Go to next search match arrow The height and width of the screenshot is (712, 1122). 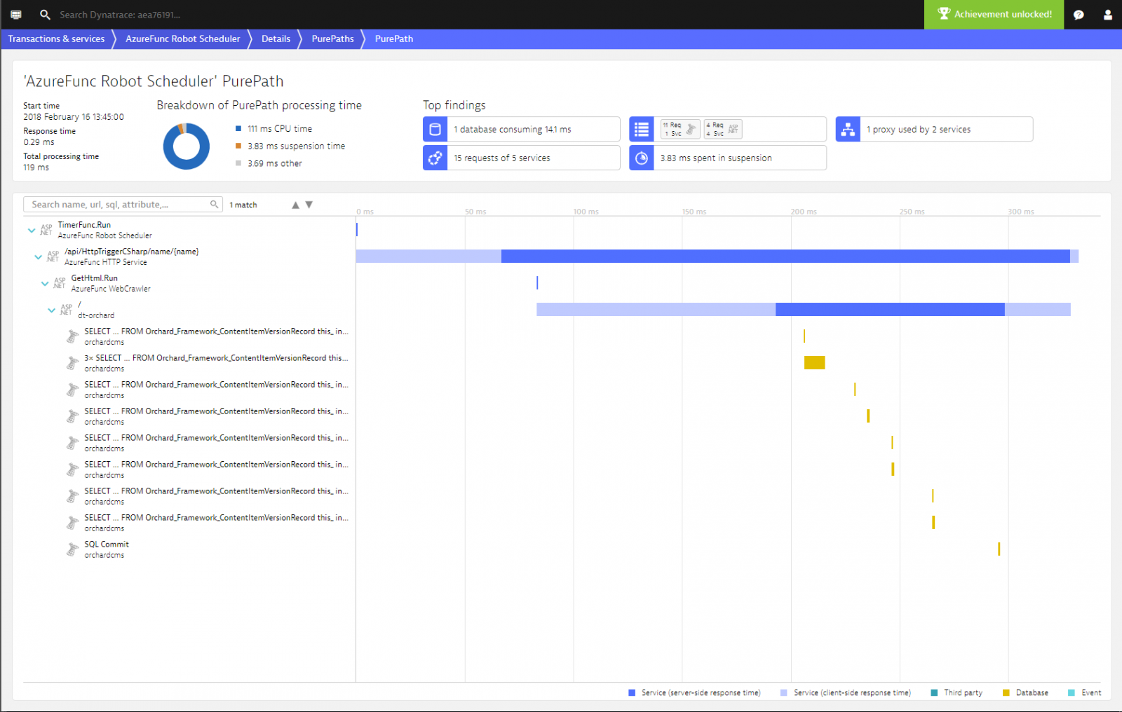click(309, 205)
